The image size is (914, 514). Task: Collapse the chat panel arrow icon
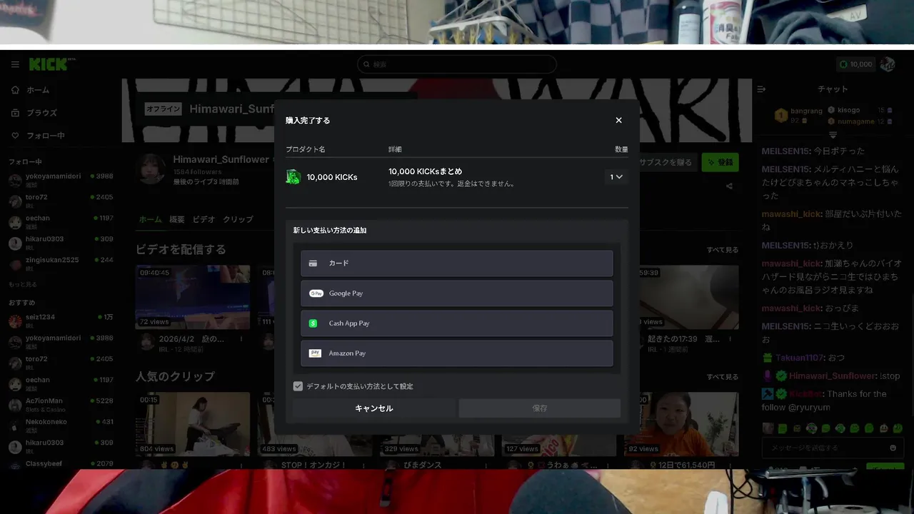(x=761, y=89)
